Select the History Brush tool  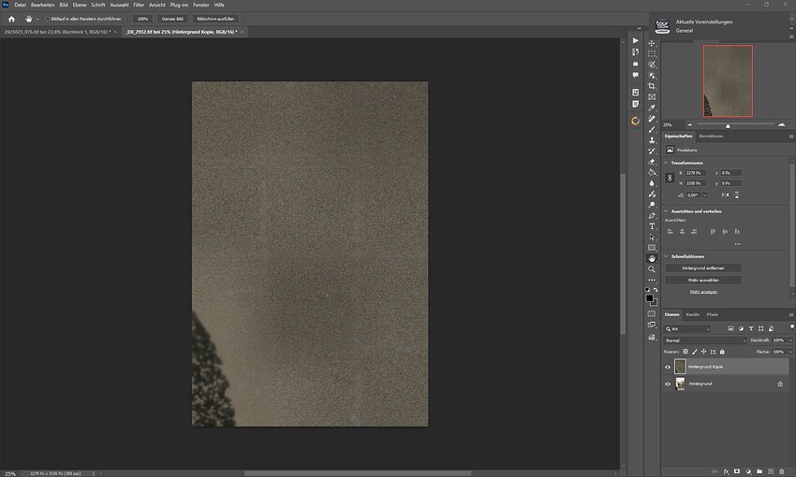coord(652,152)
